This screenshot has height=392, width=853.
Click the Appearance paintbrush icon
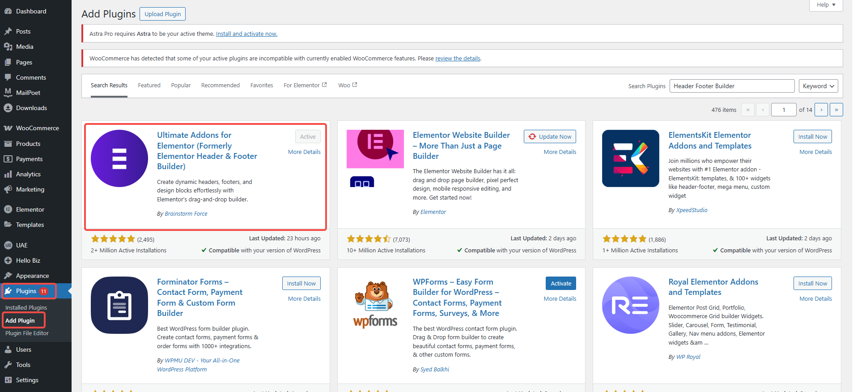click(x=8, y=276)
